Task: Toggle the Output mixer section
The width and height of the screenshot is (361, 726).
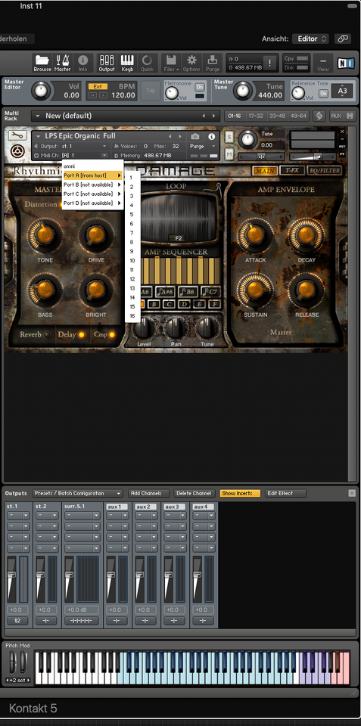Action: 107,63
